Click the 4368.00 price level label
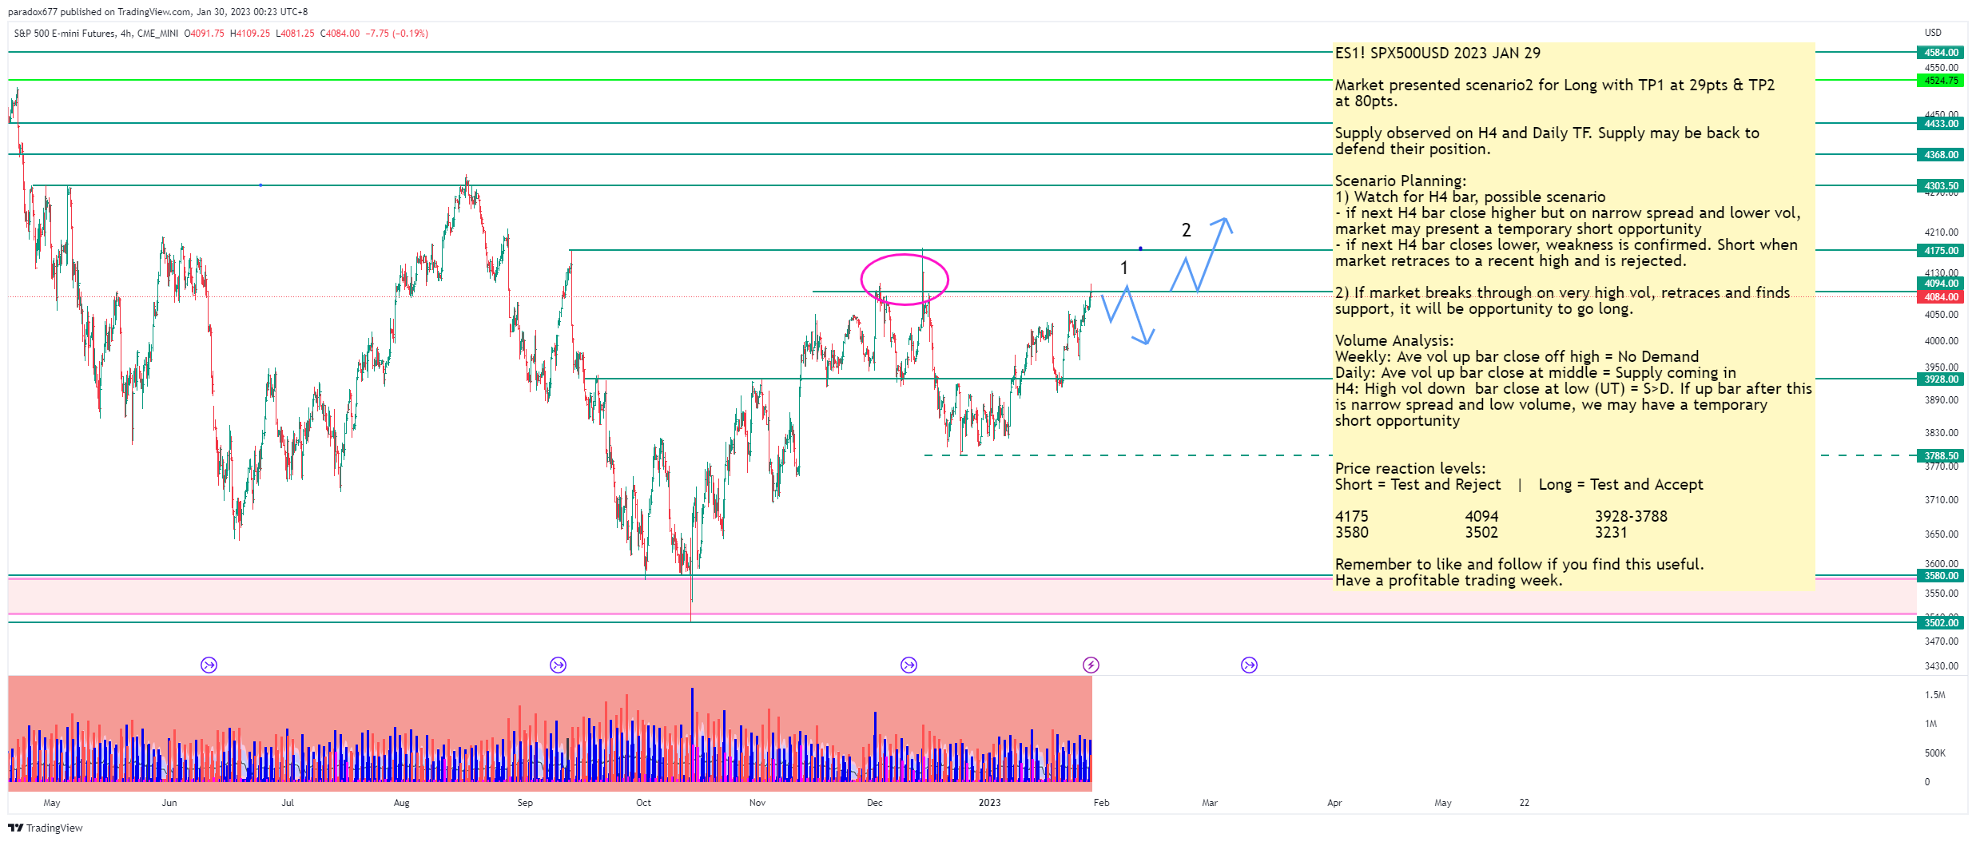1976x842 pixels. click(x=1941, y=155)
